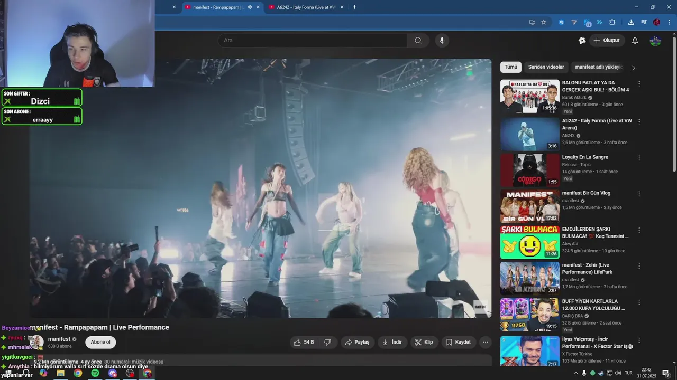The width and height of the screenshot is (677, 380).
Task: Open the YouTube account avatar menu
Action: (655, 41)
